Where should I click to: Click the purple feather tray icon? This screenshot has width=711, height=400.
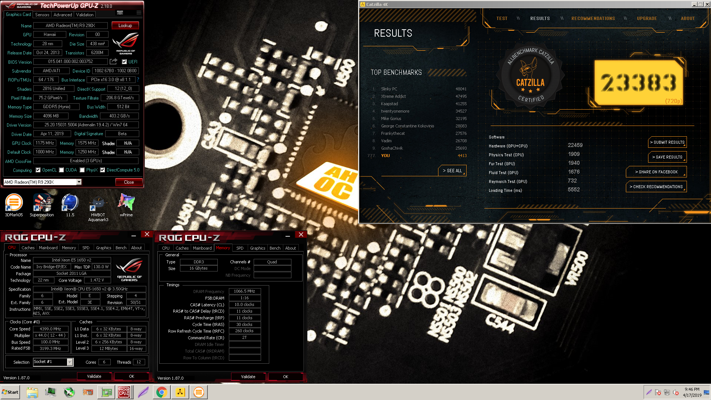click(649, 392)
